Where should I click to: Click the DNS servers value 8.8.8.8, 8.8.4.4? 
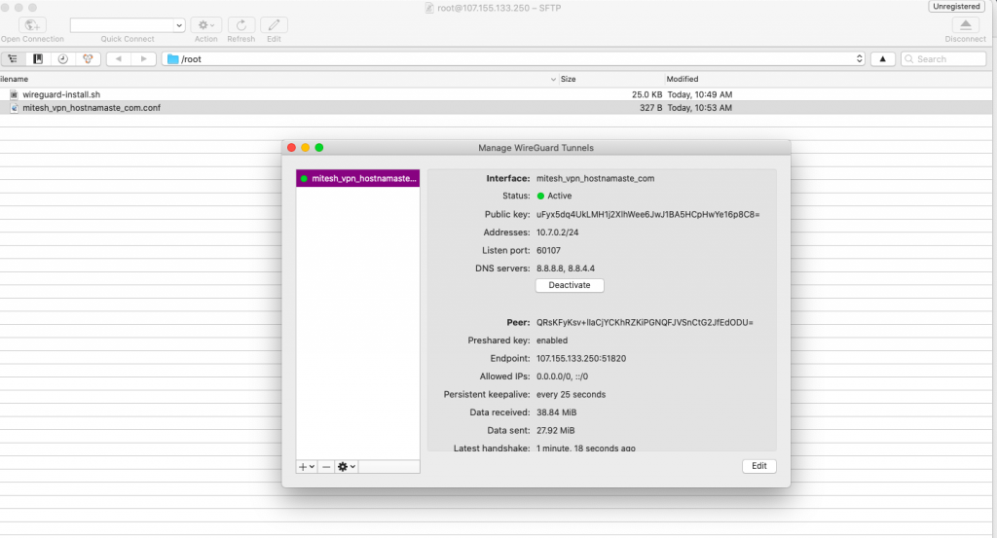566,269
